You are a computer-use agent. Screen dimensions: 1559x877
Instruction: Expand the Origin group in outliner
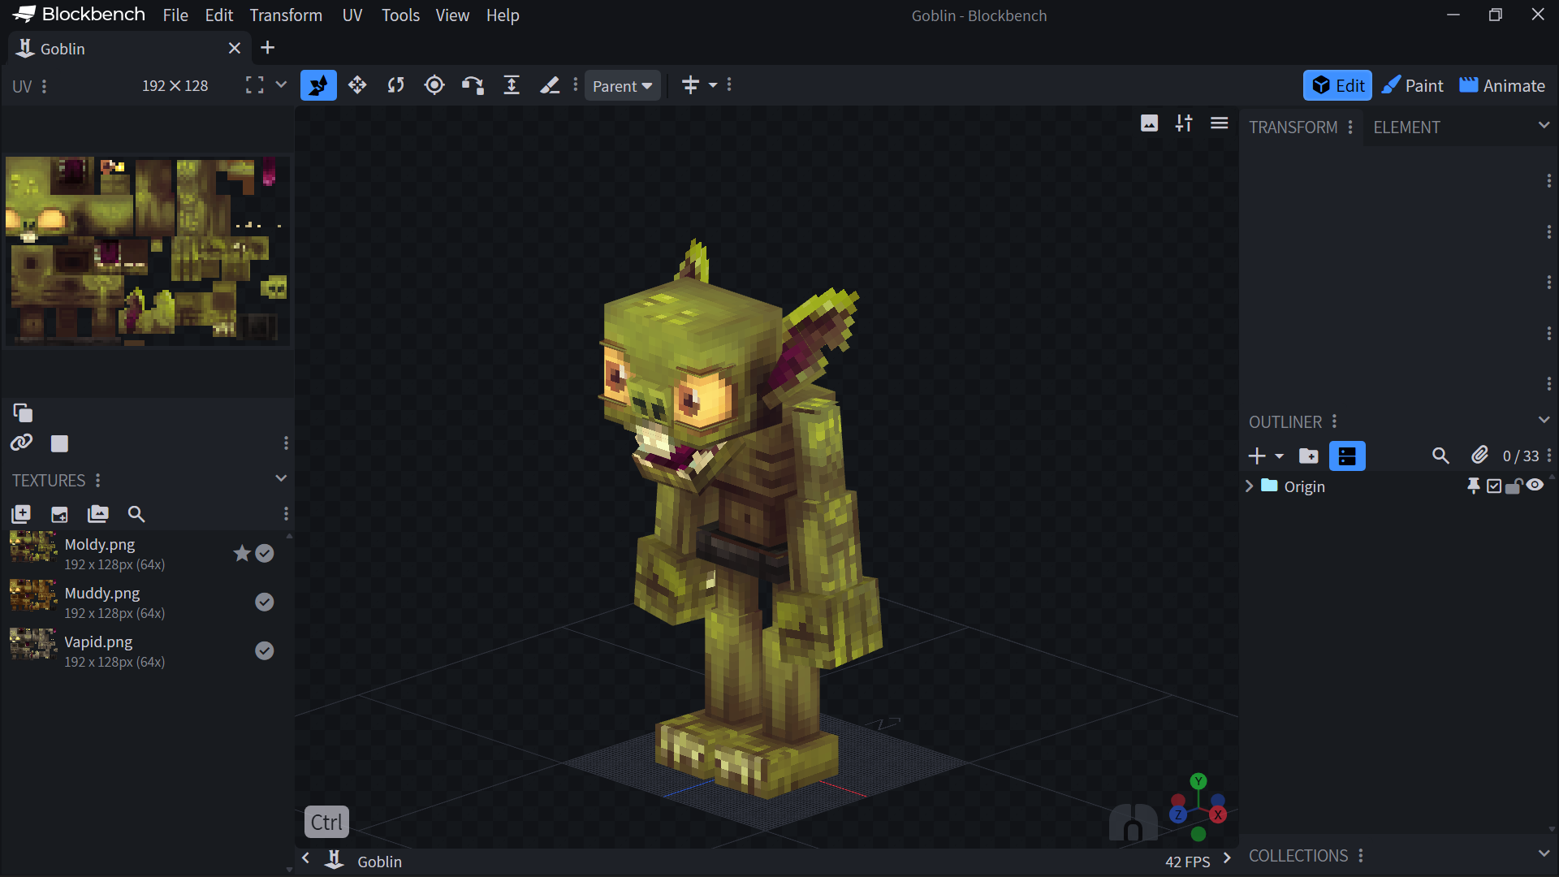pyautogui.click(x=1250, y=486)
